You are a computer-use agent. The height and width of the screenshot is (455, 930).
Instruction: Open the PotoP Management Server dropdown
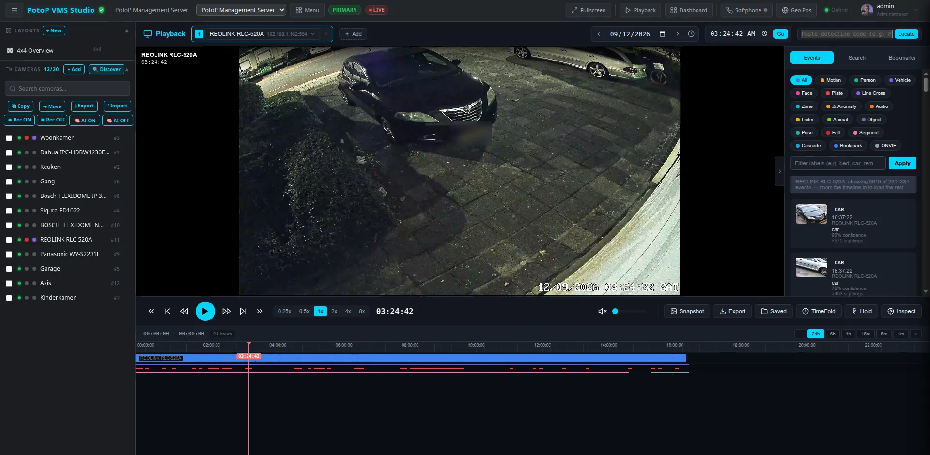point(241,10)
